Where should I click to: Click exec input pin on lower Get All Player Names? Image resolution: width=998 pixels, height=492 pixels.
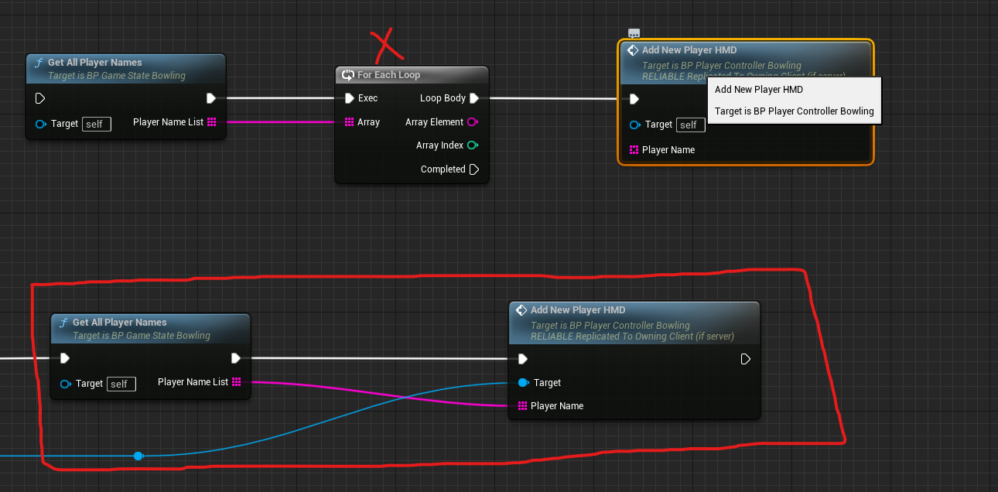[x=65, y=358]
